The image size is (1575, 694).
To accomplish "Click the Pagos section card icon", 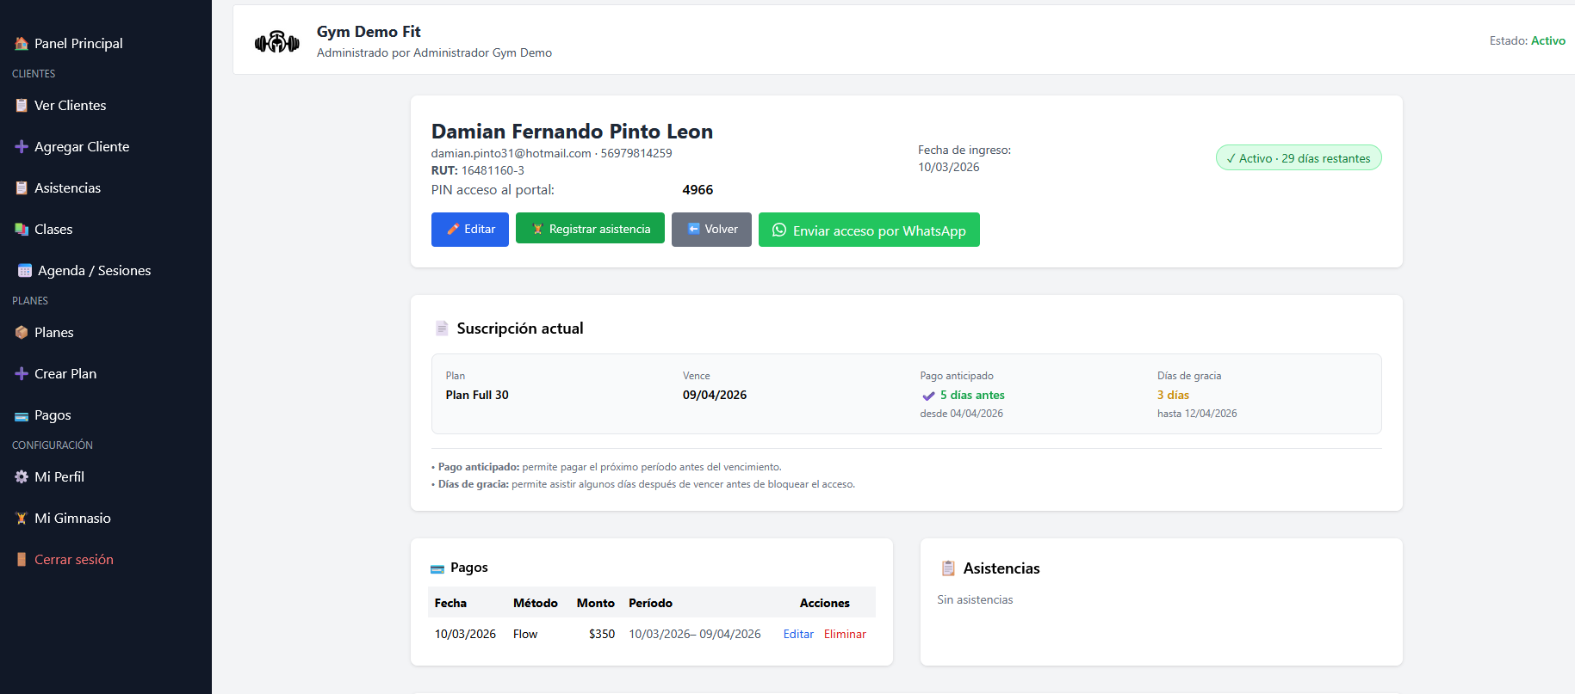I will point(437,568).
